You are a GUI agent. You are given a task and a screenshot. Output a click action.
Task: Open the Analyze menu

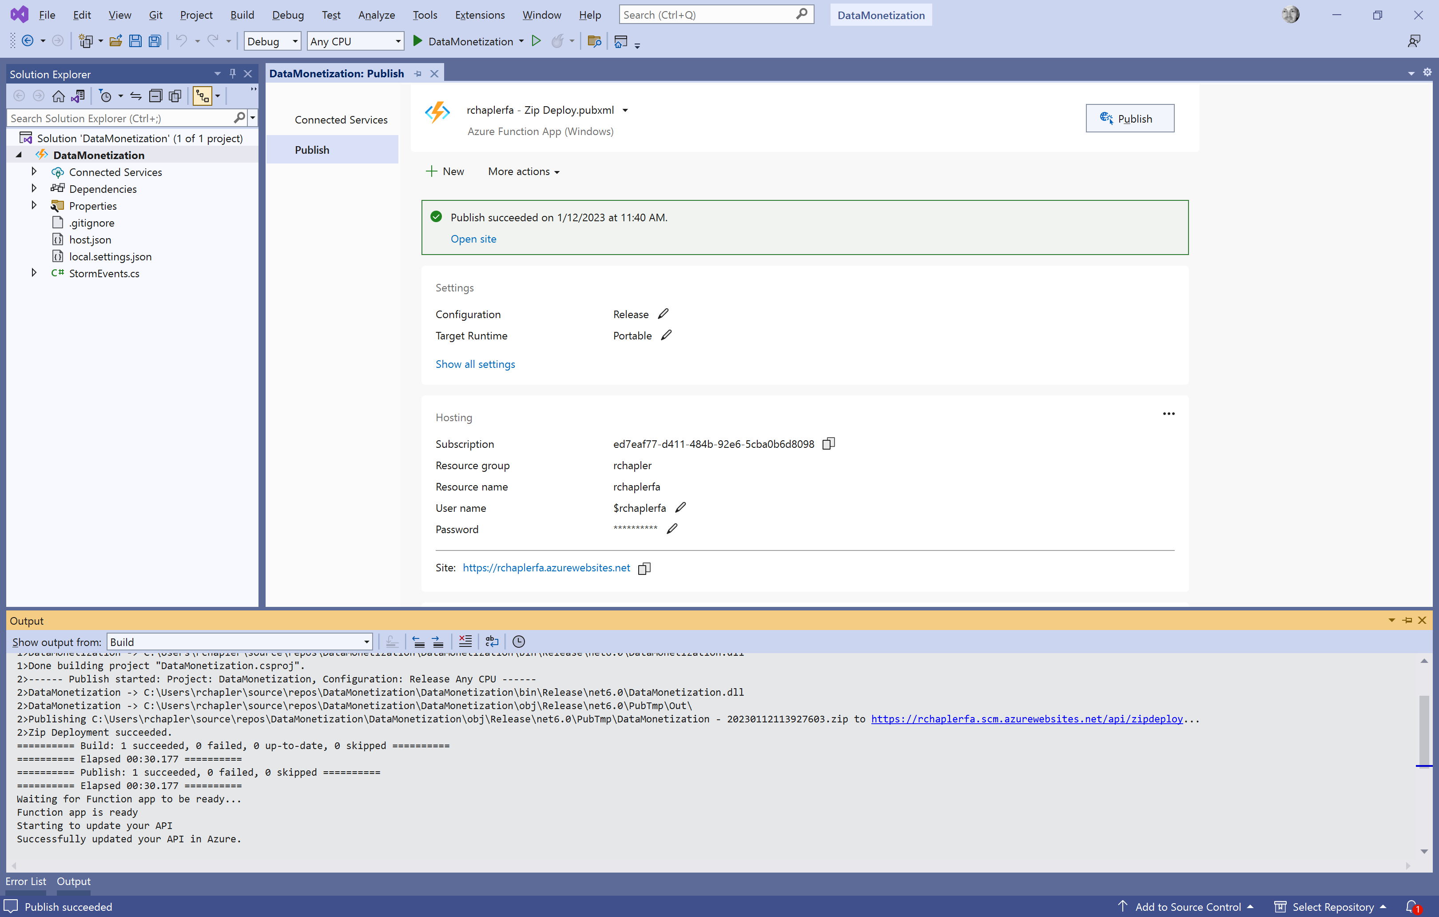click(x=377, y=15)
